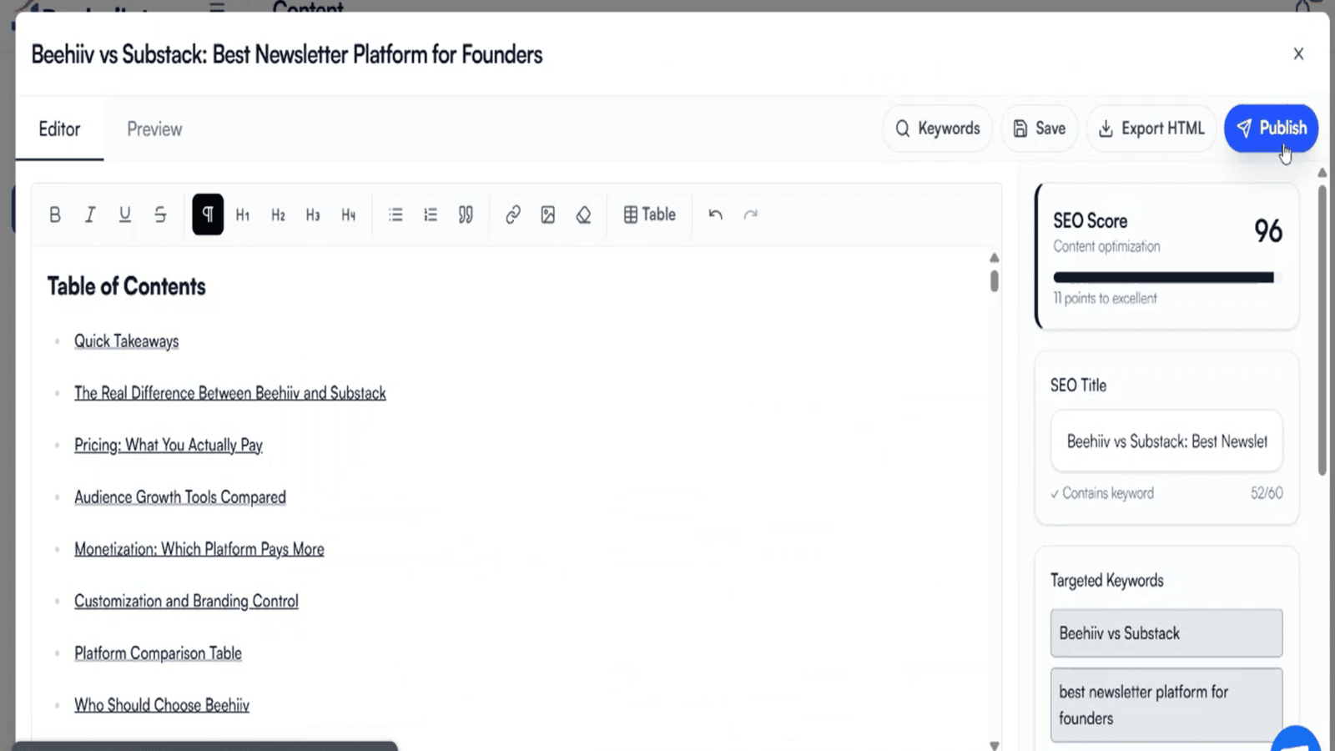Screen dimensions: 1335x751
Task: Click the SEO Score progress bar
Action: [1166, 278]
